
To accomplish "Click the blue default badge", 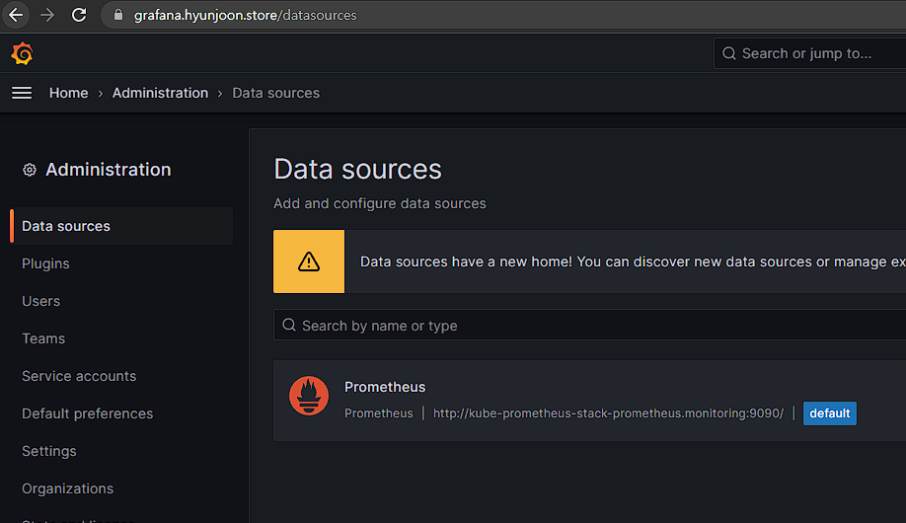I will pos(830,413).
